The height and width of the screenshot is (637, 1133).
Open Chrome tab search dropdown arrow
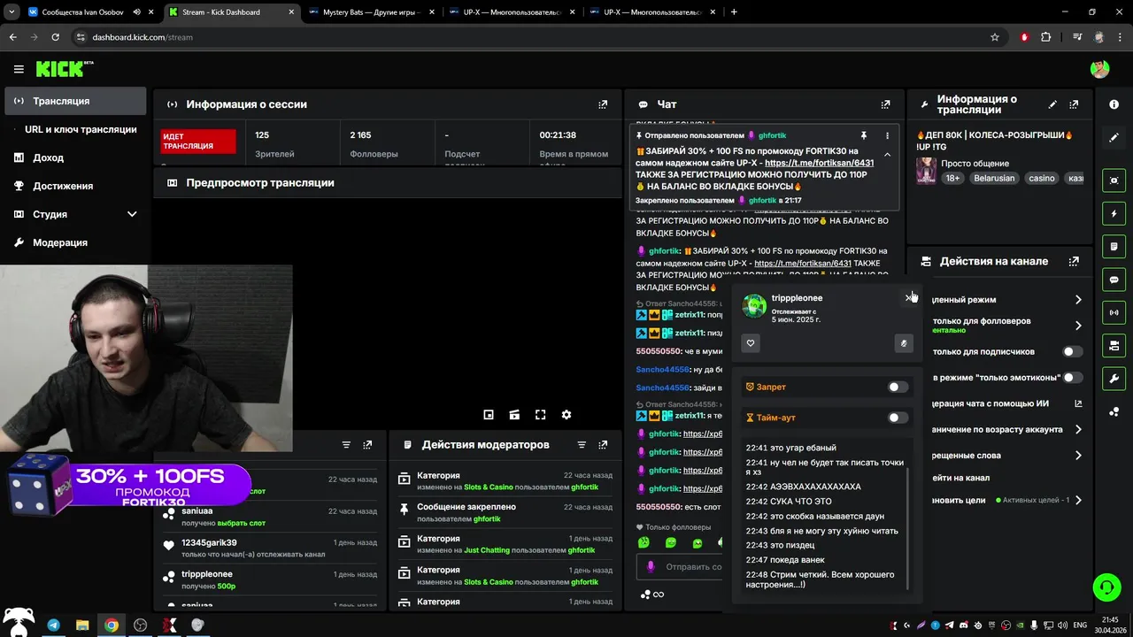(x=12, y=12)
